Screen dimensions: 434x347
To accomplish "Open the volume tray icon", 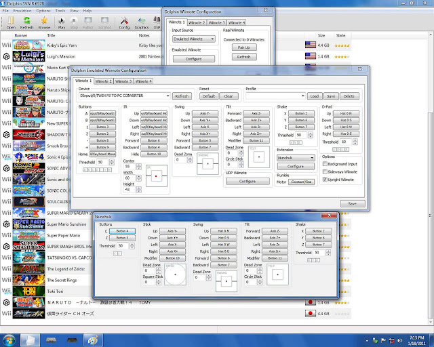I will [399, 340].
